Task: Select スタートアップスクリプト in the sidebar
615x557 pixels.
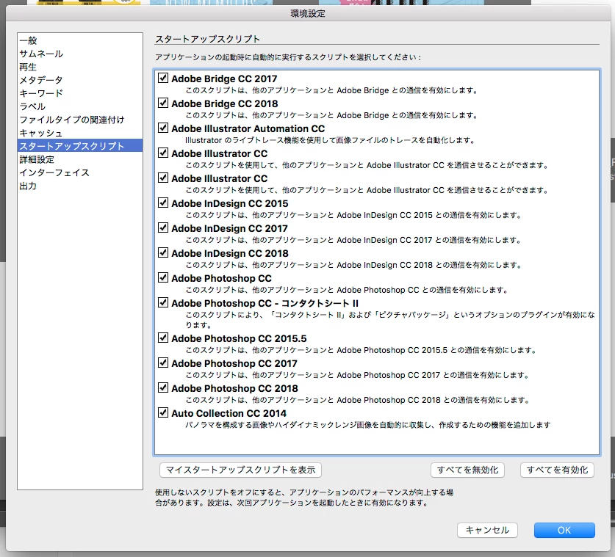Action: [x=80, y=146]
